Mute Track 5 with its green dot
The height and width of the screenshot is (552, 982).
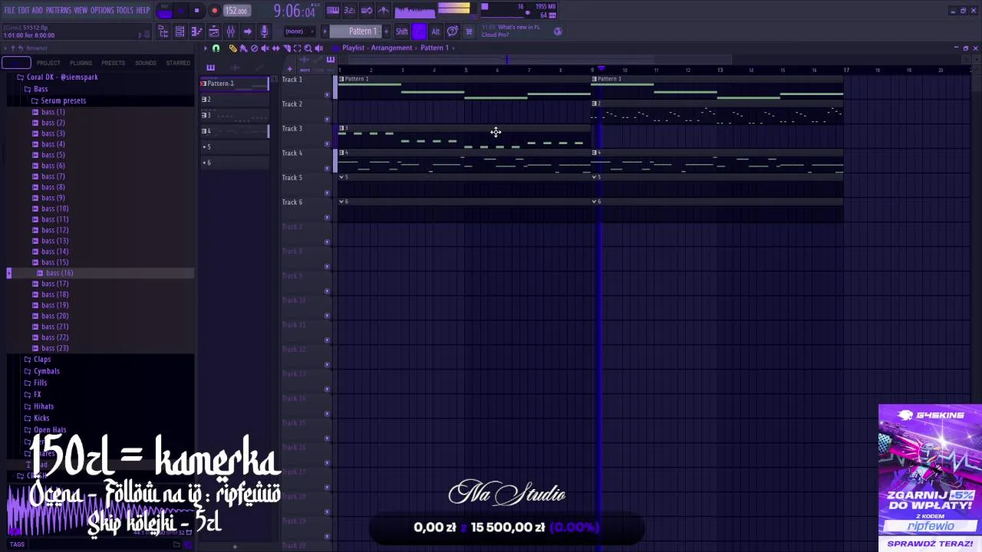(x=328, y=193)
